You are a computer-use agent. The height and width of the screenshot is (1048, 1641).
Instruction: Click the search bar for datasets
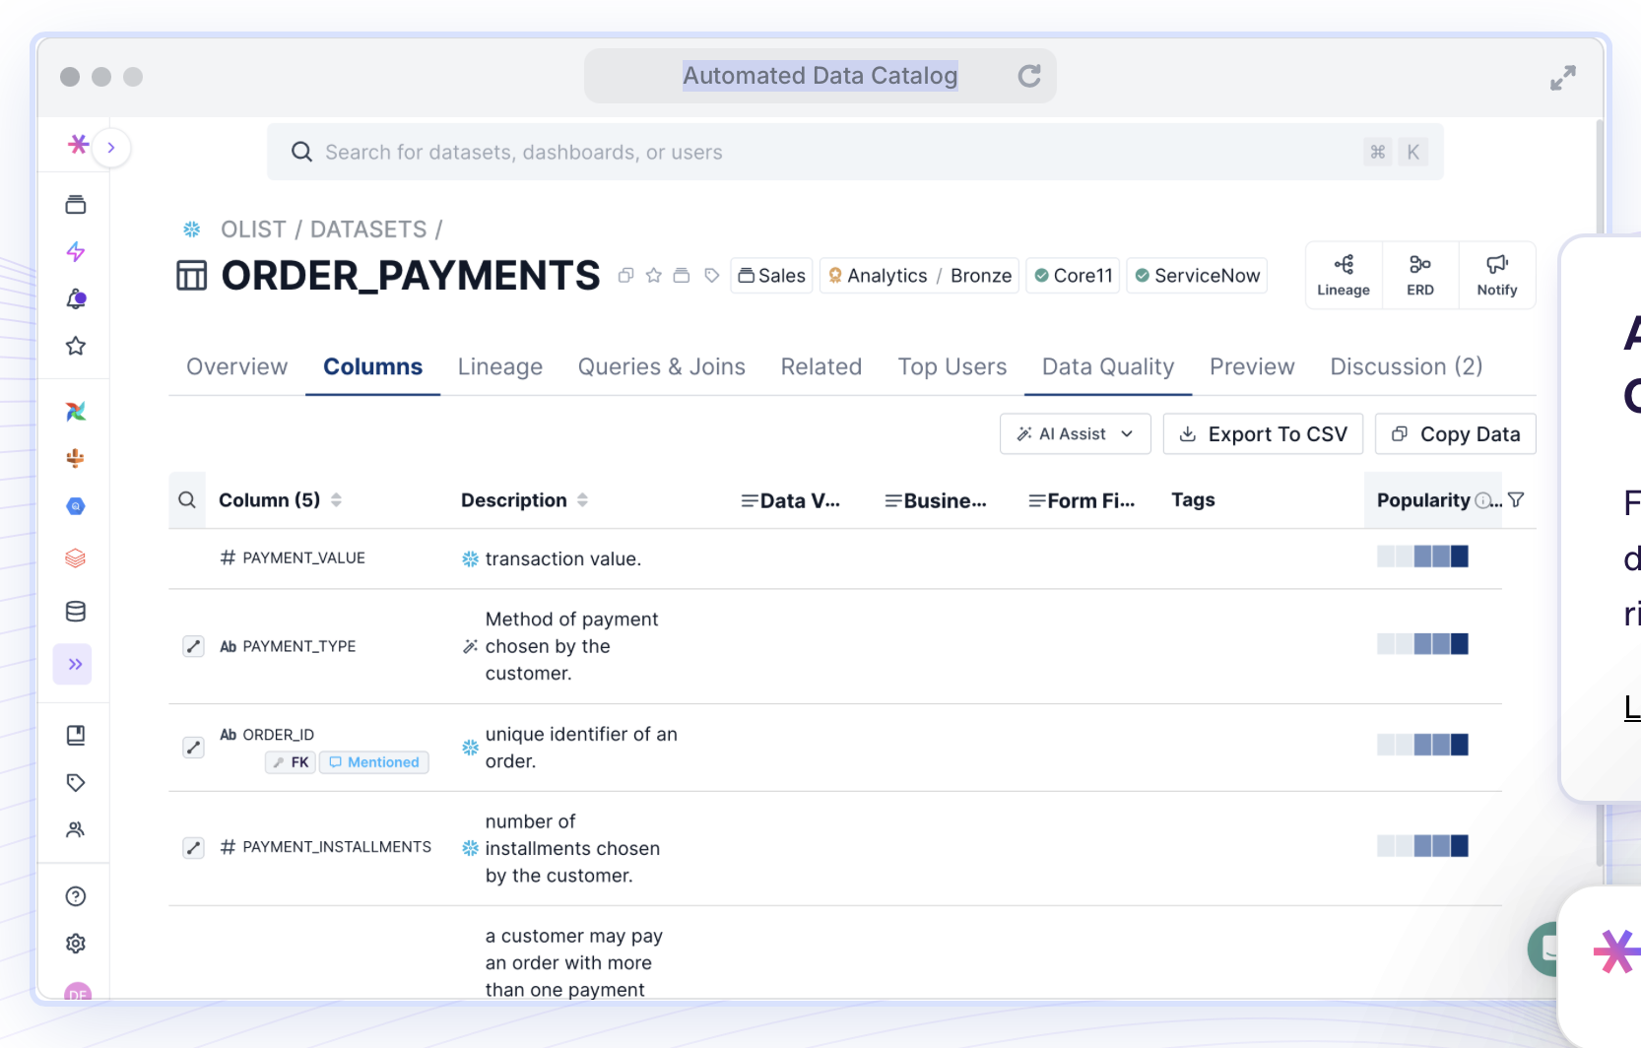click(855, 152)
